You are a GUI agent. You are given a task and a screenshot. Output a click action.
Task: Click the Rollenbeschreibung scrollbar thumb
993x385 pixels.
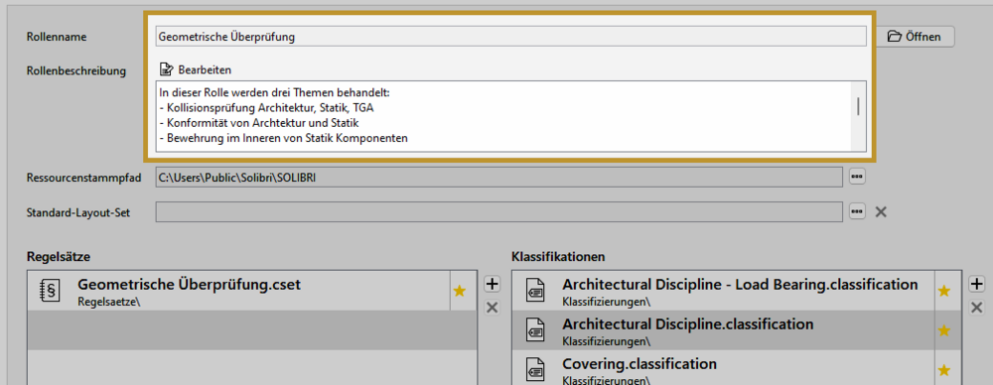pos(858,106)
